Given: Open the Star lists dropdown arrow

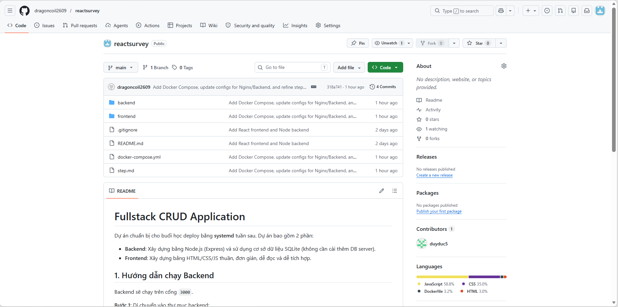Looking at the screenshot, I should click(501, 43).
